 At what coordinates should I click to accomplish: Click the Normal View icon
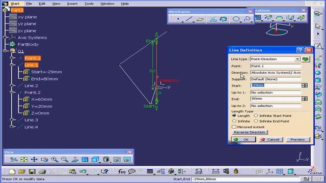click(75, 159)
